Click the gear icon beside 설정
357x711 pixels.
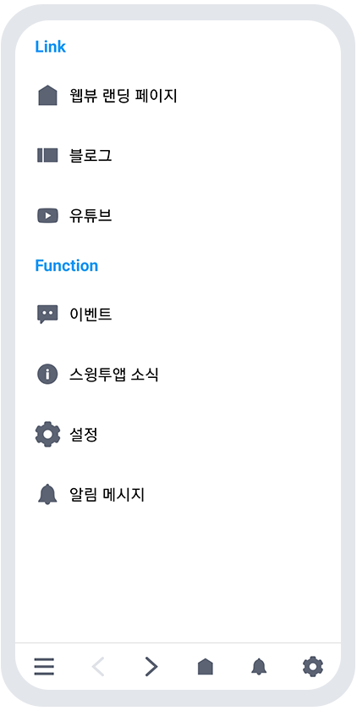47,435
